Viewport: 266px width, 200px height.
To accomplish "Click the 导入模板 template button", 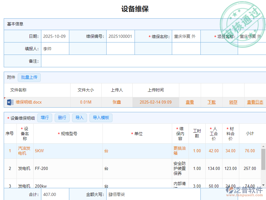I will pos(101,118).
